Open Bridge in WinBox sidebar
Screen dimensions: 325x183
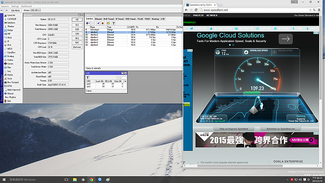pos(10,30)
